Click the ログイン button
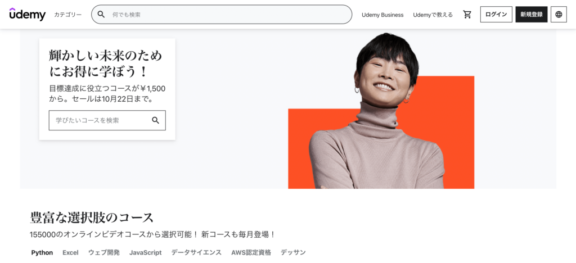The image size is (576, 263). click(x=496, y=14)
